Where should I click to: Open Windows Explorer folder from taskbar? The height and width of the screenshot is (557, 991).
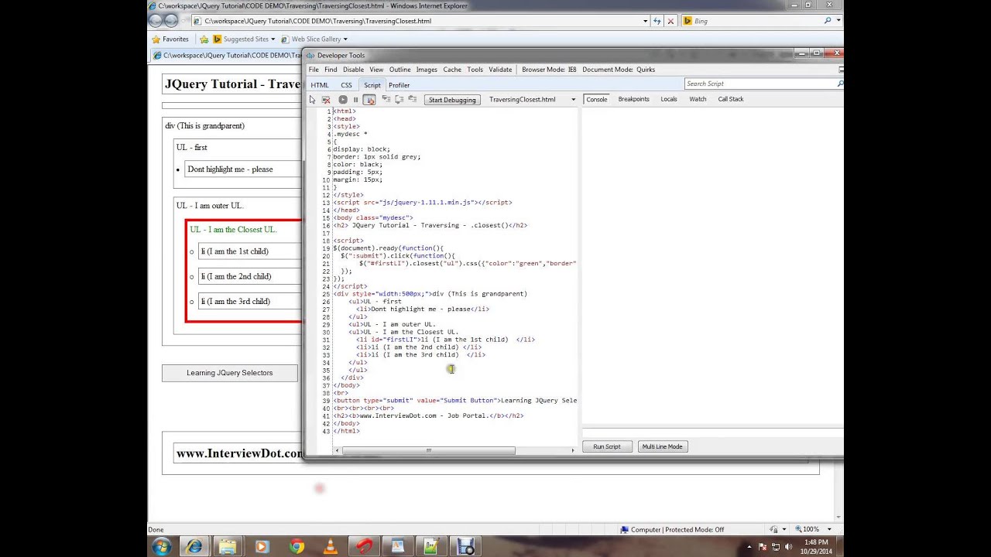pyautogui.click(x=228, y=546)
